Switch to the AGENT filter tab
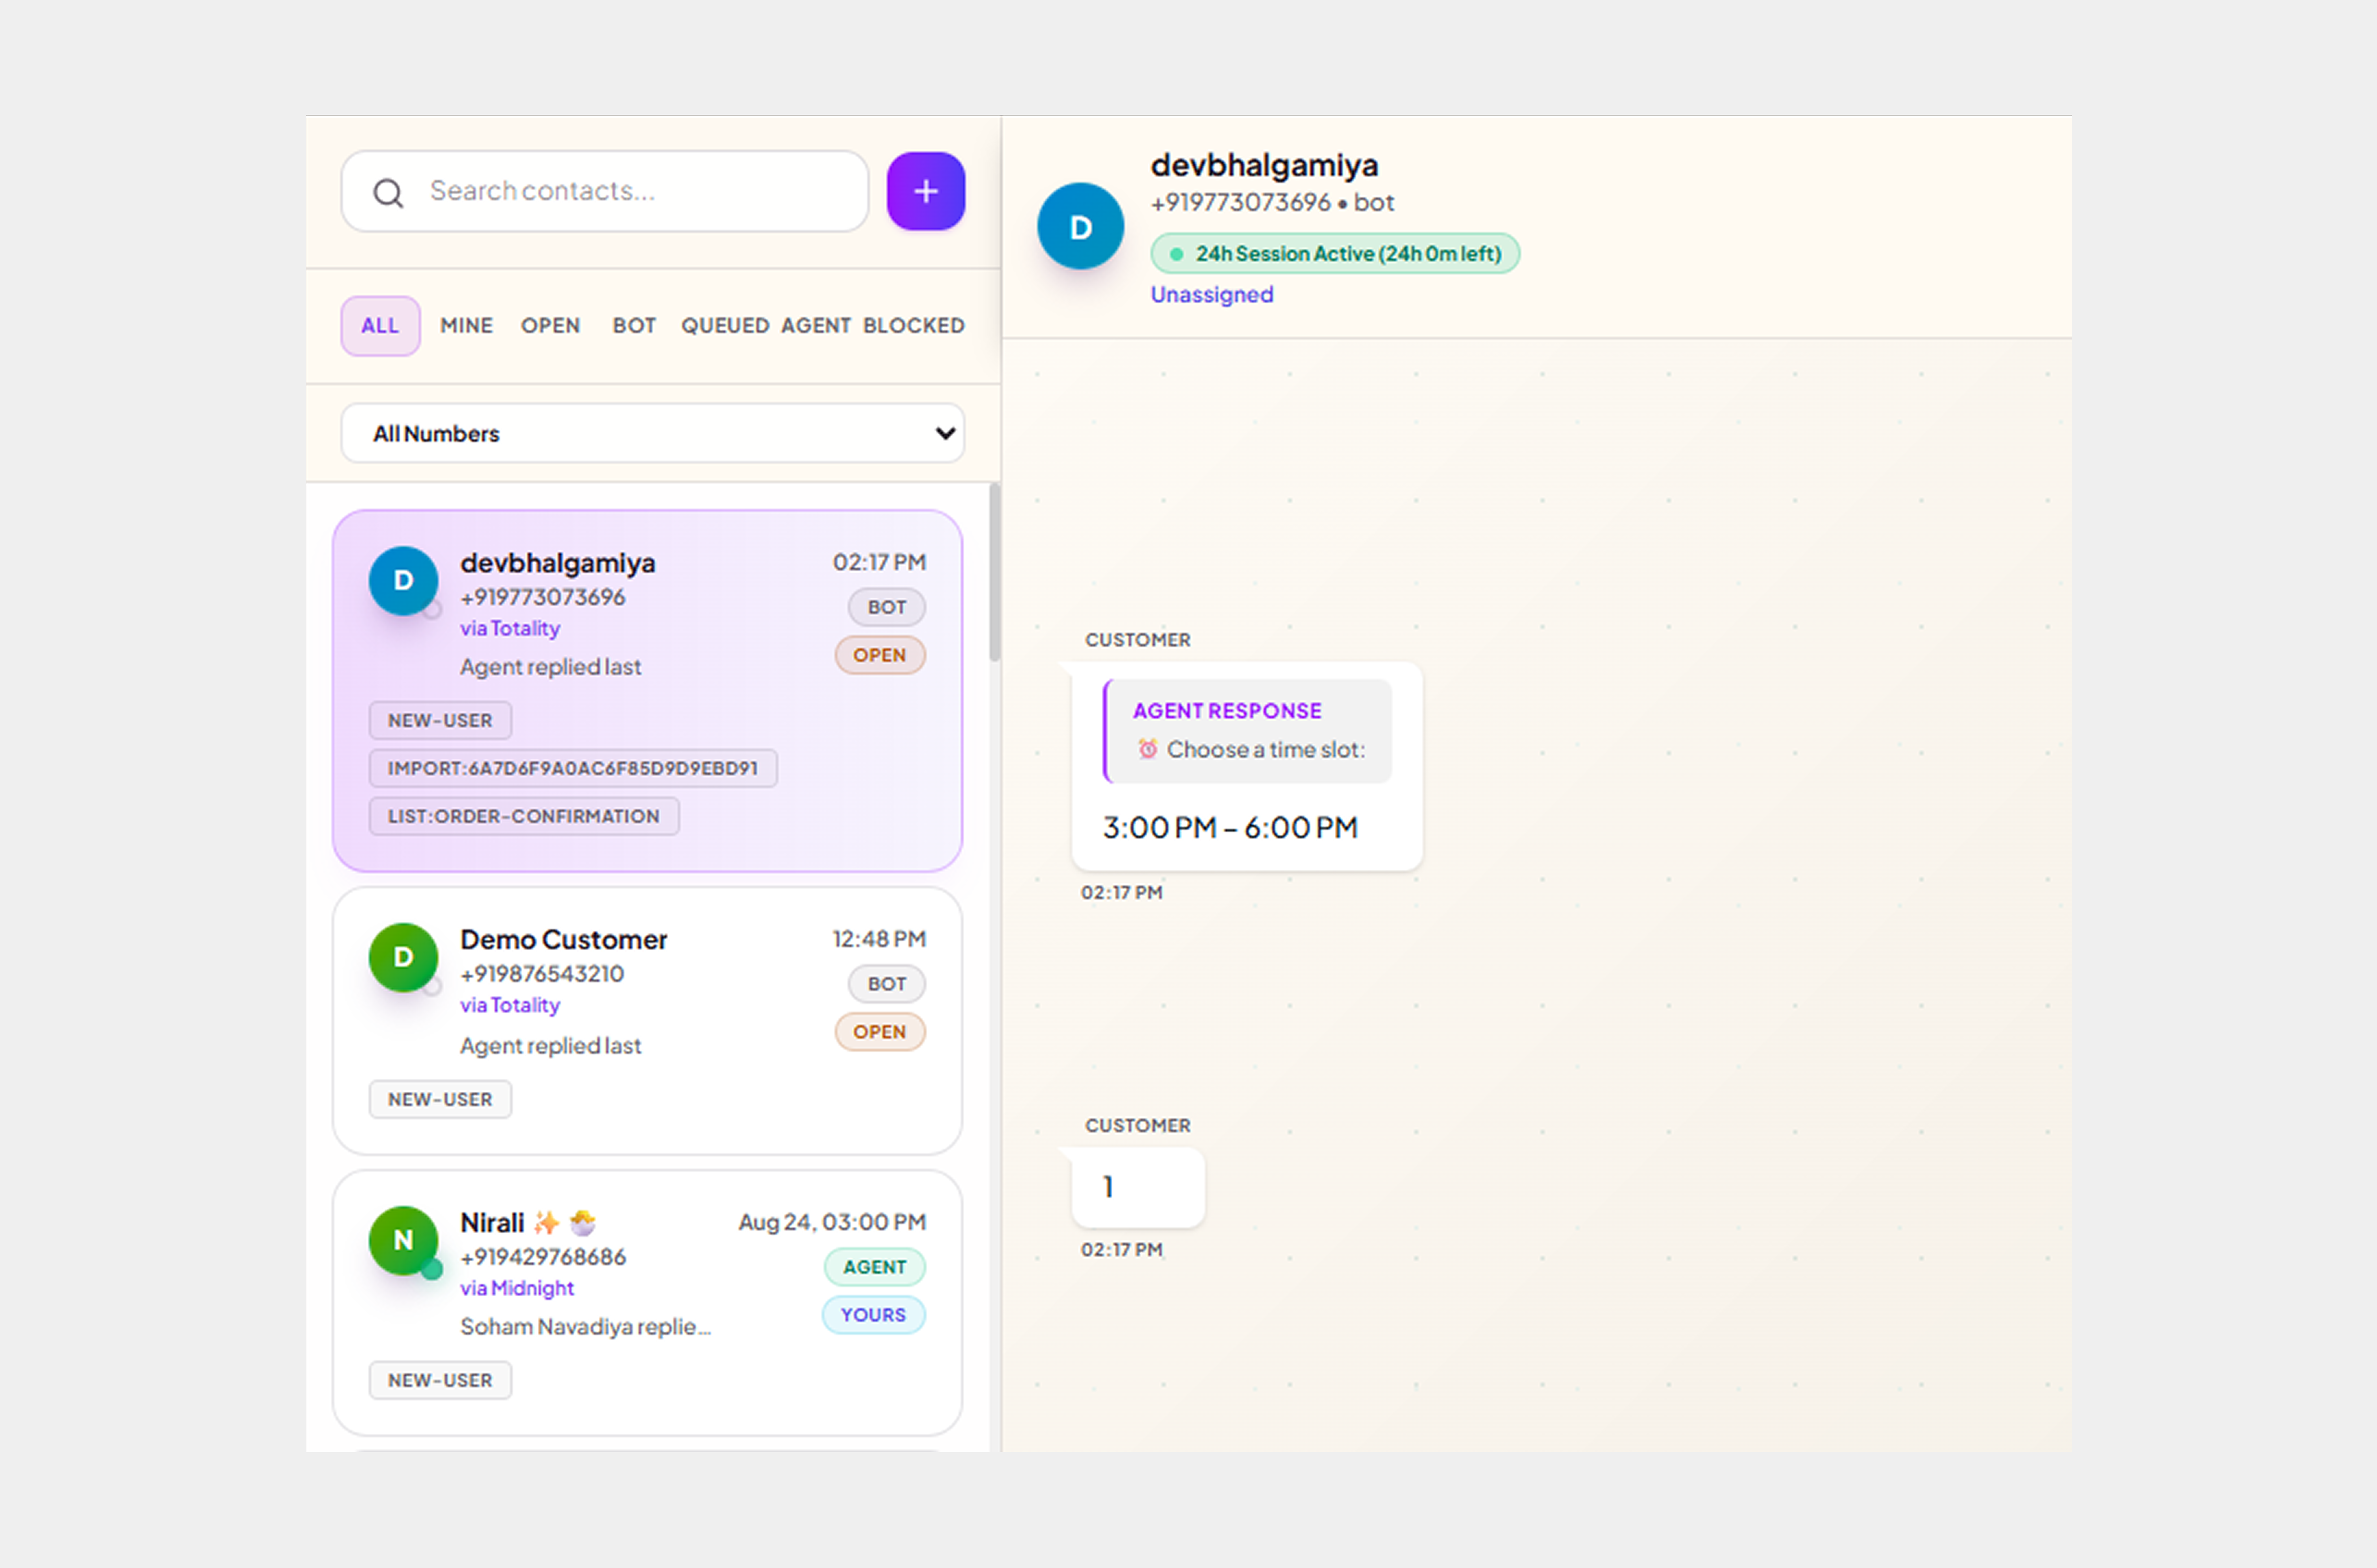The width and height of the screenshot is (2377, 1568). (816, 326)
